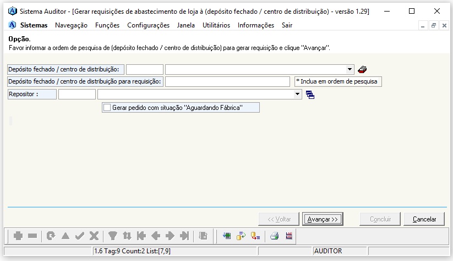Click the green arrow list icon in toolbar
Viewport: 453px width, 261px height.
(x=227, y=236)
